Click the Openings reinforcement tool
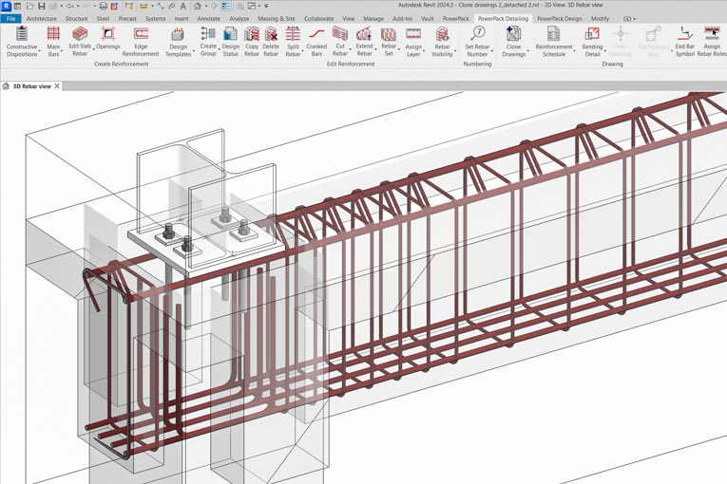The width and height of the screenshot is (727, 484). 108,38
